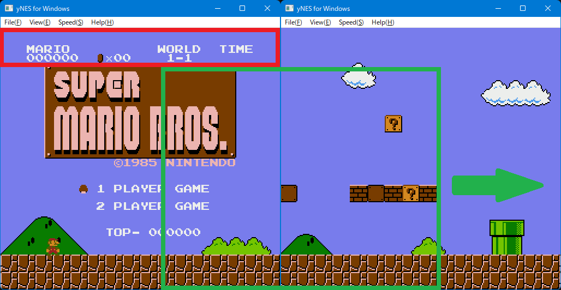The height and width of the screenshot is (290, 561).
Task: Open Help menu in left yNES window
Action: click(103, 22)
